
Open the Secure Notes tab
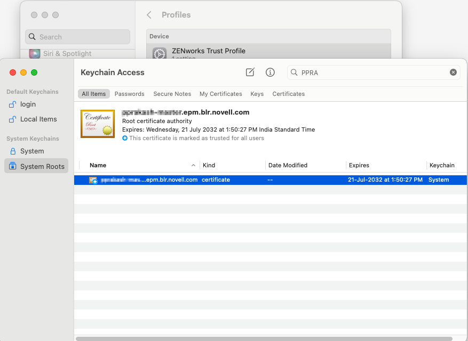172,94
